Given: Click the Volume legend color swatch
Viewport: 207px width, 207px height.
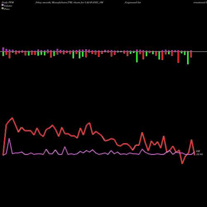Looking at the screenshot, I should click(x=2, y=5).
